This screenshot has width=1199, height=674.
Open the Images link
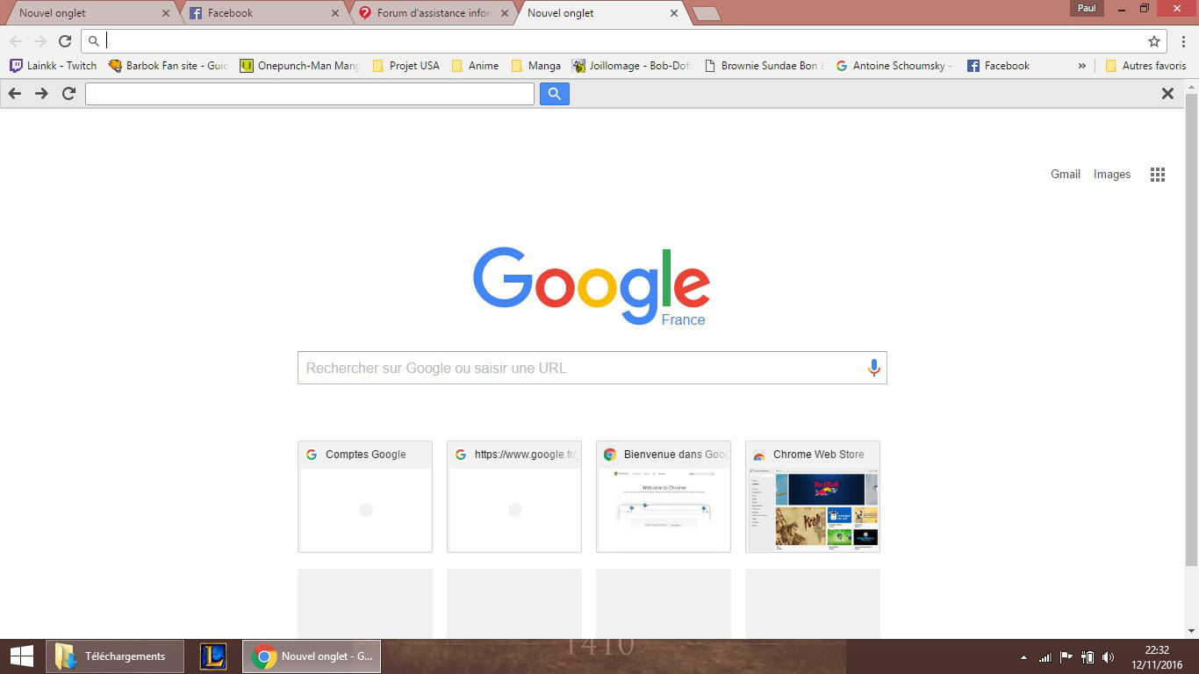tap(1111, 175)
